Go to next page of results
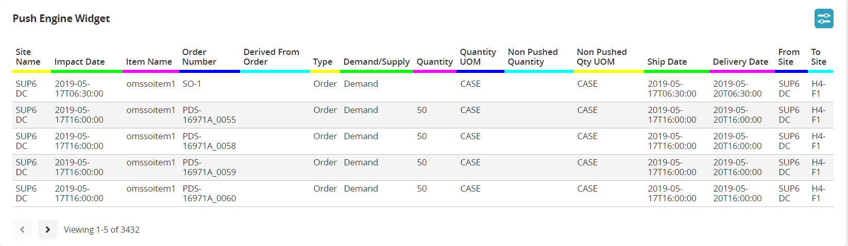The height and width of the screenshot is (246, 848). 47,230
